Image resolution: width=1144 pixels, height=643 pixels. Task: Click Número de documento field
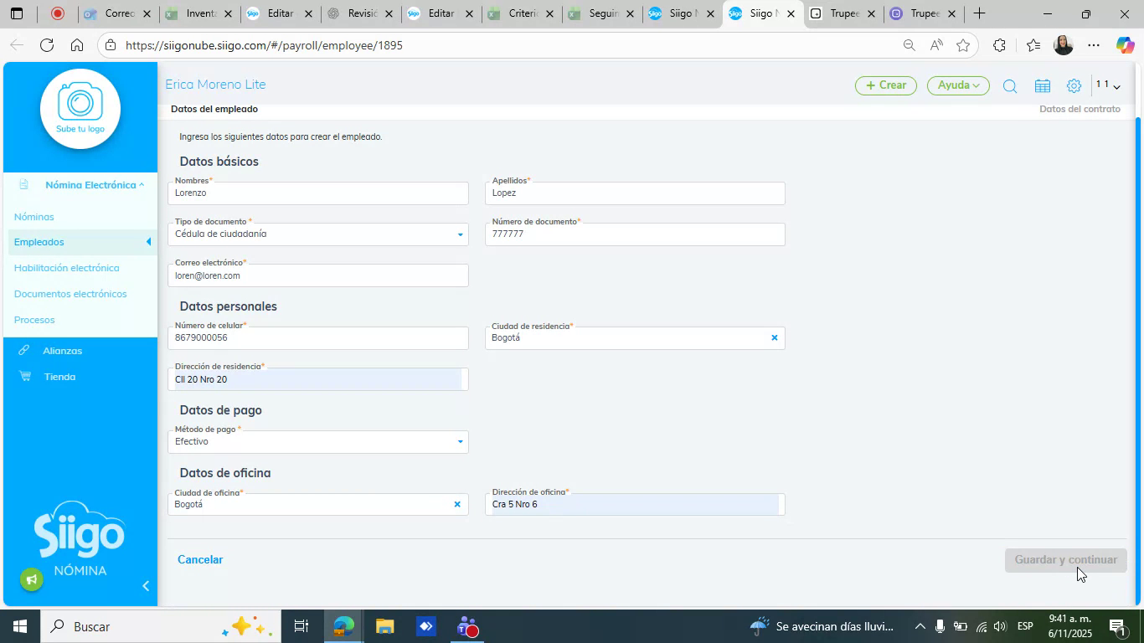pos(635,234)
